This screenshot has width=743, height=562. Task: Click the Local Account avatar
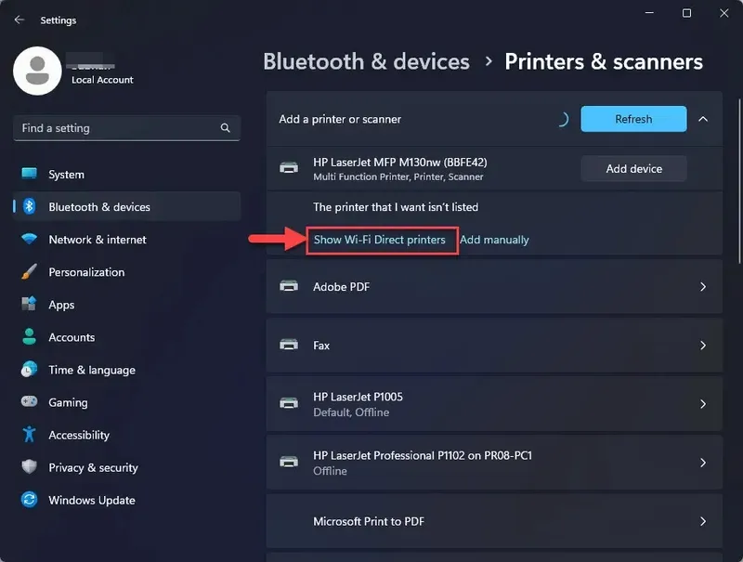pos(37,71)
